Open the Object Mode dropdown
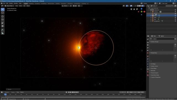This screenshot has height=100, width=177. [9, 6]
